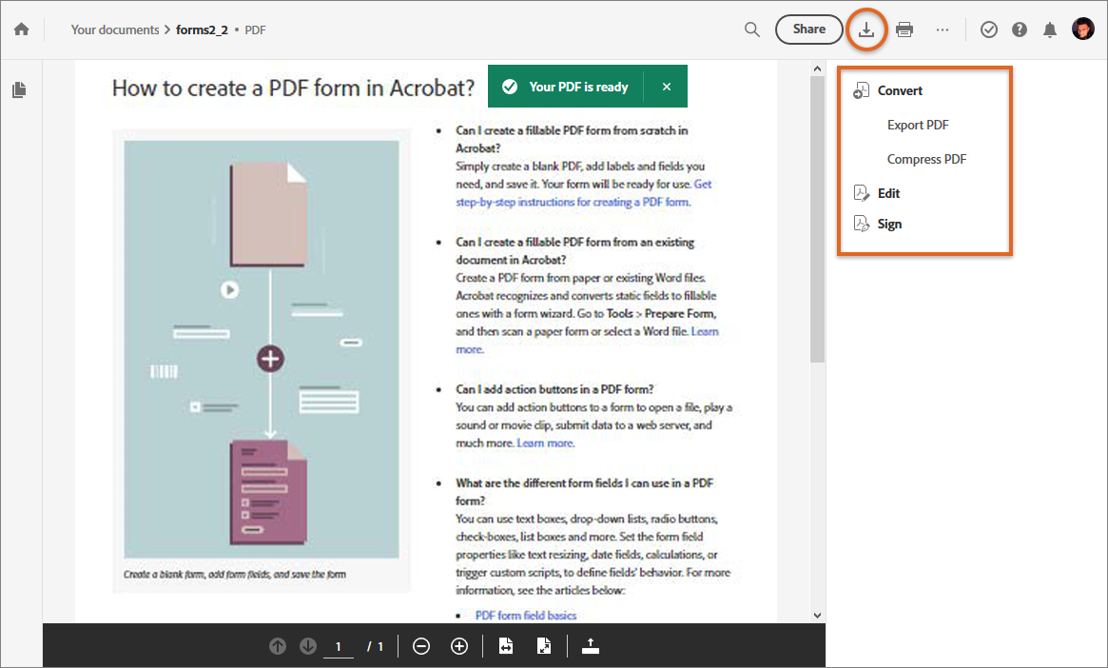Navigate back to Your documents
1108x668 pixels.
[114, 29]
